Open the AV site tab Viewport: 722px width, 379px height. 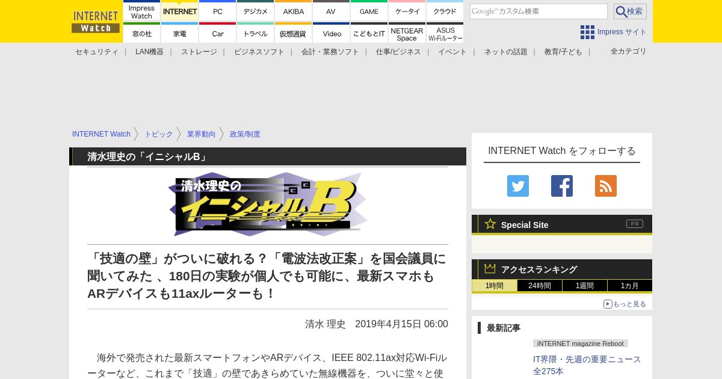click(x=332, y=11)
